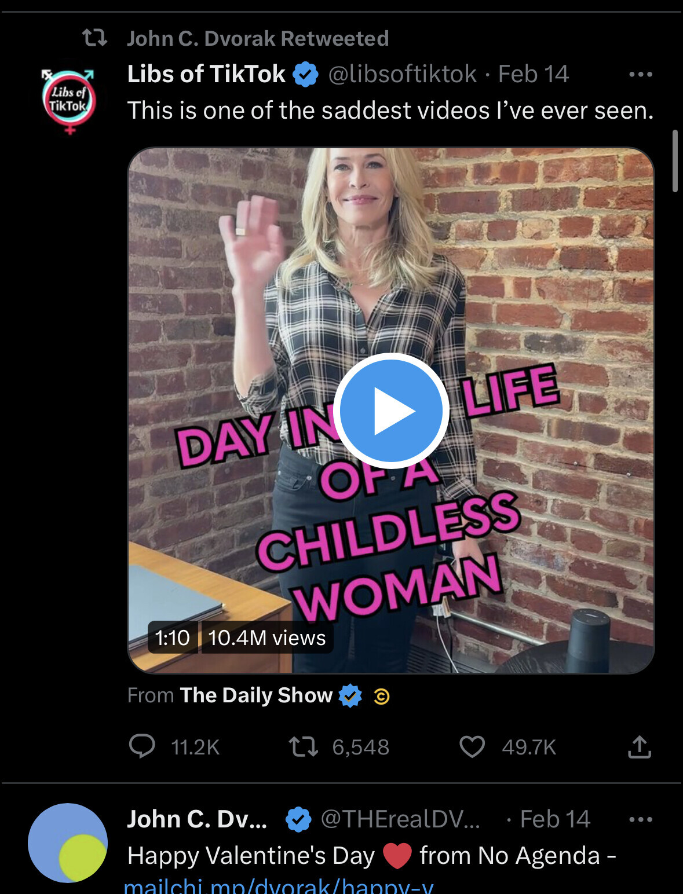Click the Libs of TikTok display name

(206, 74)
